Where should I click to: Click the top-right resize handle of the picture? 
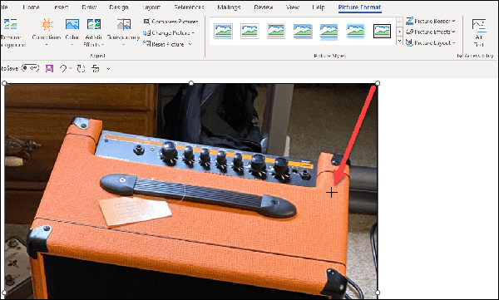378,83
